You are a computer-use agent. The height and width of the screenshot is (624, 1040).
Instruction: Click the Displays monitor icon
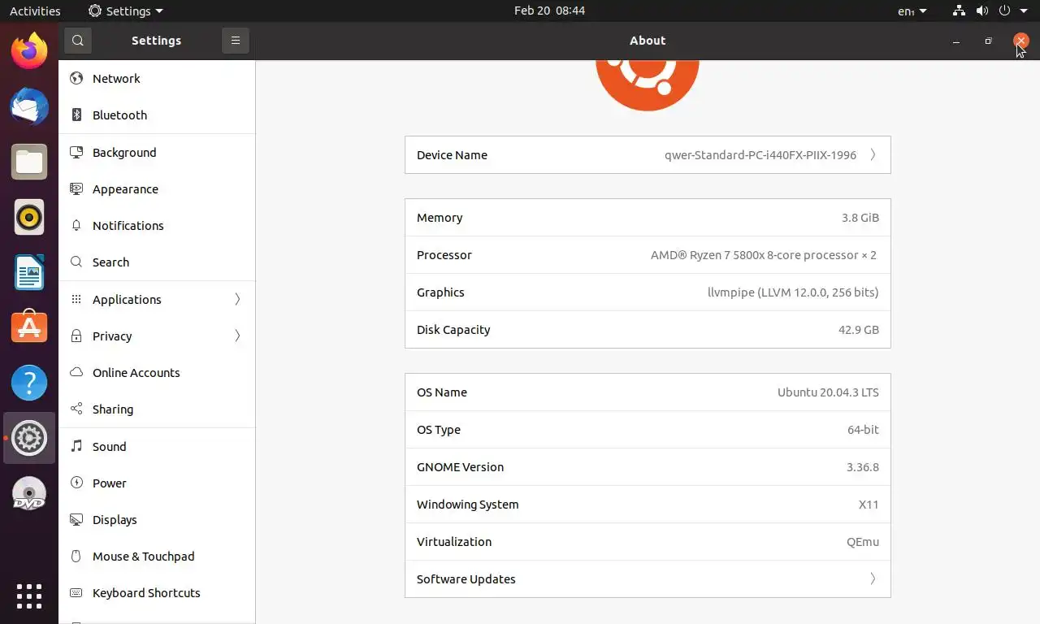[76, 520]
